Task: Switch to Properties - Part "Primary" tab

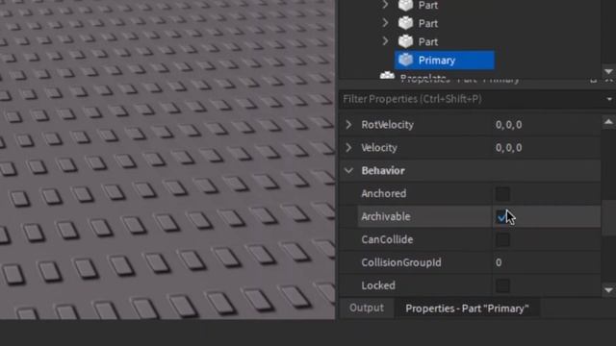Action: click(467, 309)
